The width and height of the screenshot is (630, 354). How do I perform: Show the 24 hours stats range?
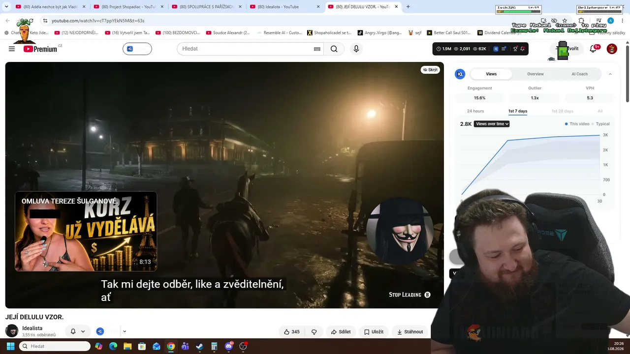[475, 111]
